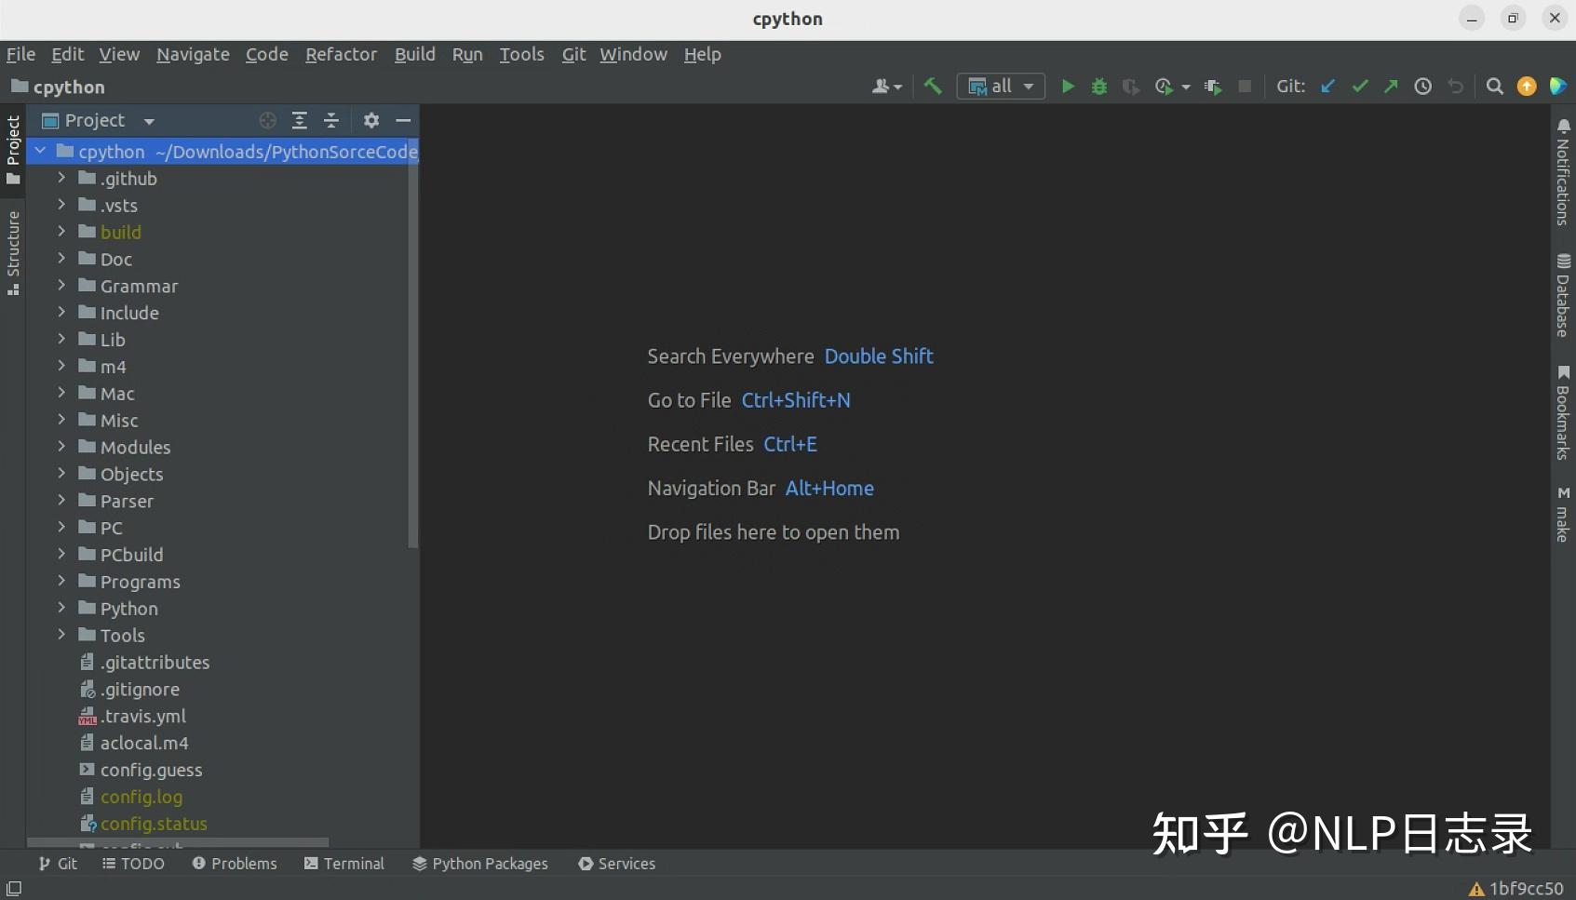Click the Run with Coverage icon
This screenshot has width=1576, height=900.
(x=1131, y=87)
